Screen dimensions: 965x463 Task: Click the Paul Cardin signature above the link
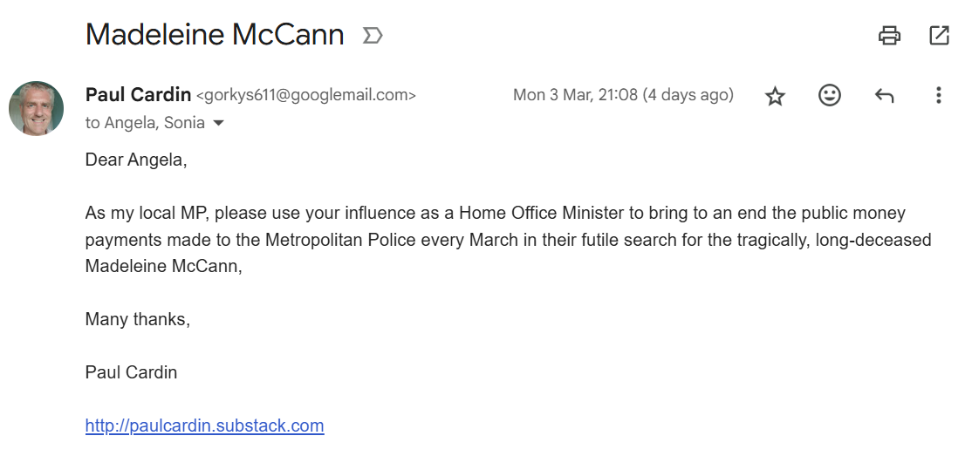pyautogui.click(x=131, y=372)
